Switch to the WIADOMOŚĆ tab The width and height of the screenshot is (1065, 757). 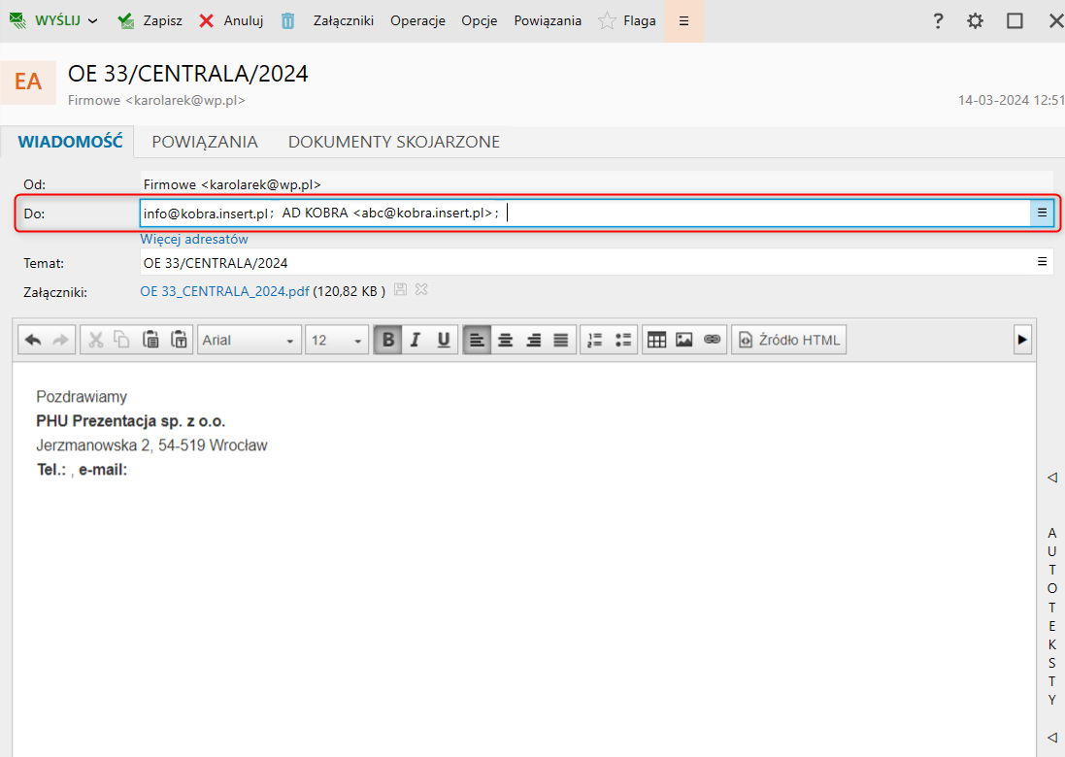click(70, 142)
